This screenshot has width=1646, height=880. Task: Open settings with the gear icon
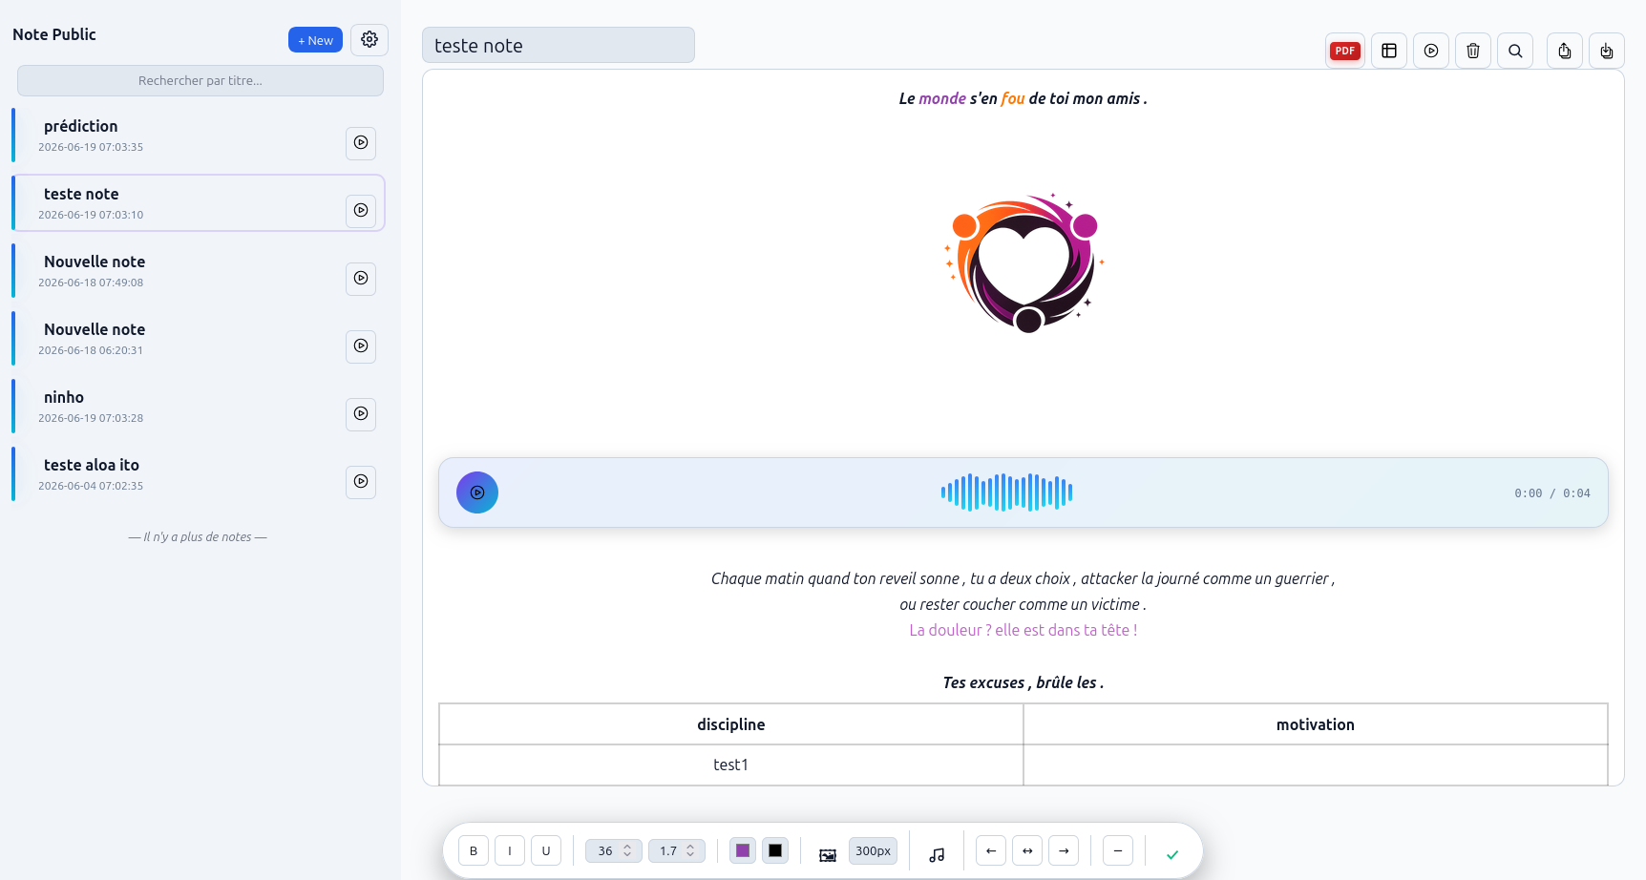point(369,39)
